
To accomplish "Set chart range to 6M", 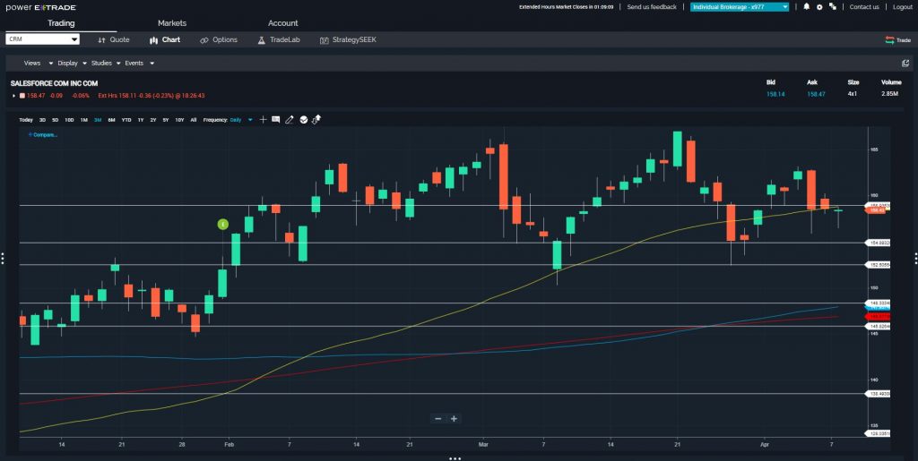I will pyautogui.click(x=111, y=120).
